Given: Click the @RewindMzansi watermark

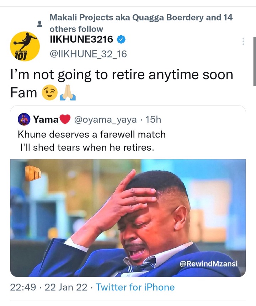Looking at the screenshot, I should [208, 264].
